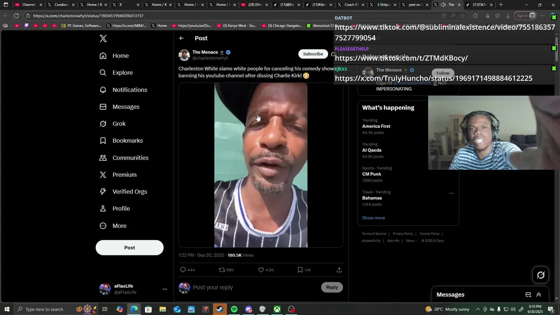Open Explore in the X sidebar
560x315 pixels.
(x=116, y=73)
